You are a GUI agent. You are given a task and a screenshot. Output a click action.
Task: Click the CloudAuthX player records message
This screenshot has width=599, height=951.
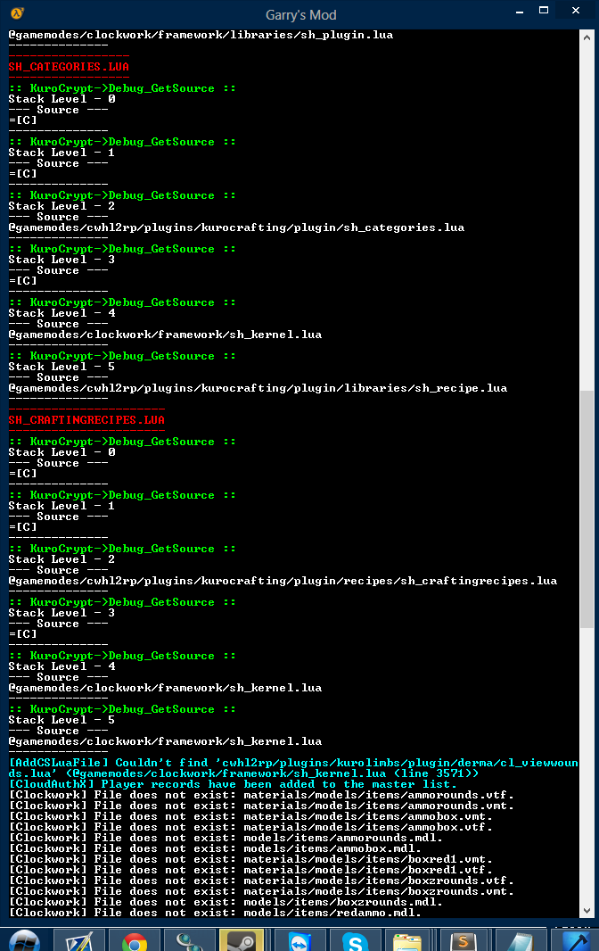(x=233, y=784)
